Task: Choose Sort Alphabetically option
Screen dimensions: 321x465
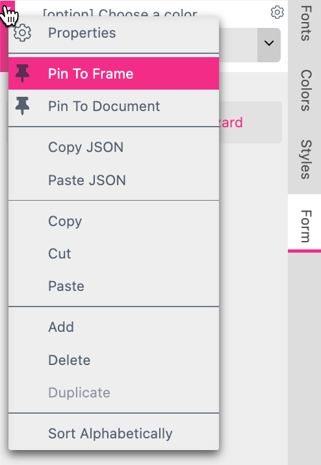Action: pos(114,433)
